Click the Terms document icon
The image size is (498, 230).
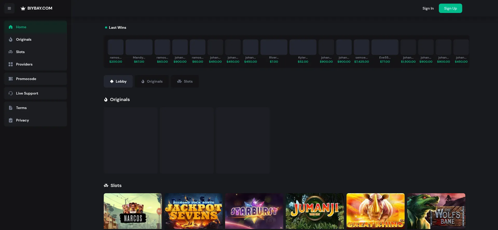click(x=11, y=108)
